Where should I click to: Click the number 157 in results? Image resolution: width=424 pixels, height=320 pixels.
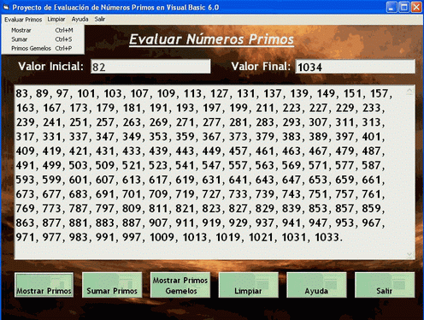[380, 93]
